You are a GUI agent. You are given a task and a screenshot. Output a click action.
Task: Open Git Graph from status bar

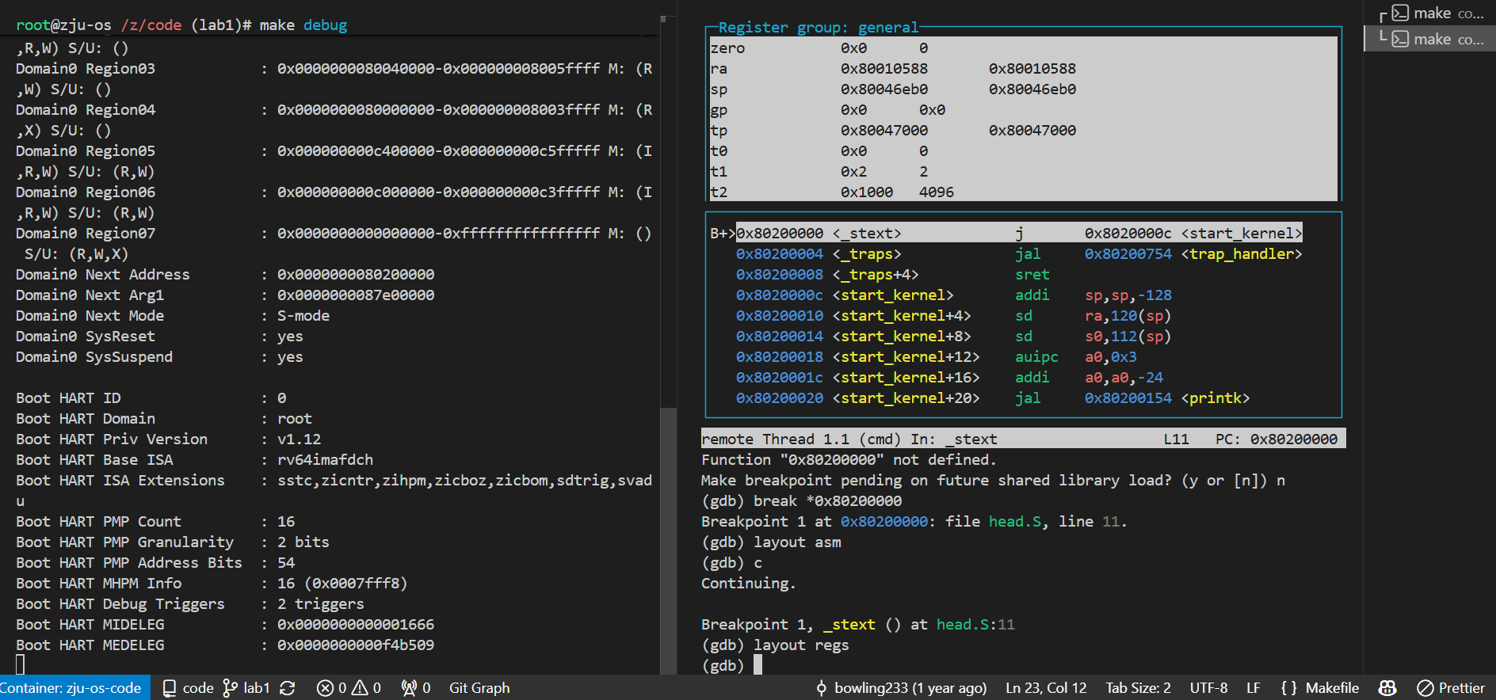tap(479, 688)
